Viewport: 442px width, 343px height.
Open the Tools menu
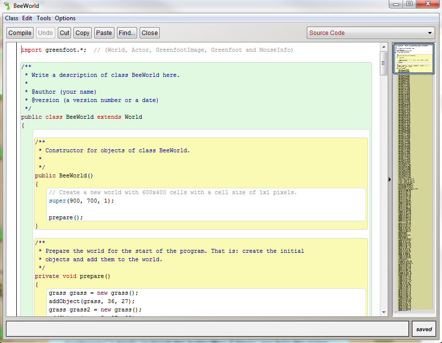(43, 18)
